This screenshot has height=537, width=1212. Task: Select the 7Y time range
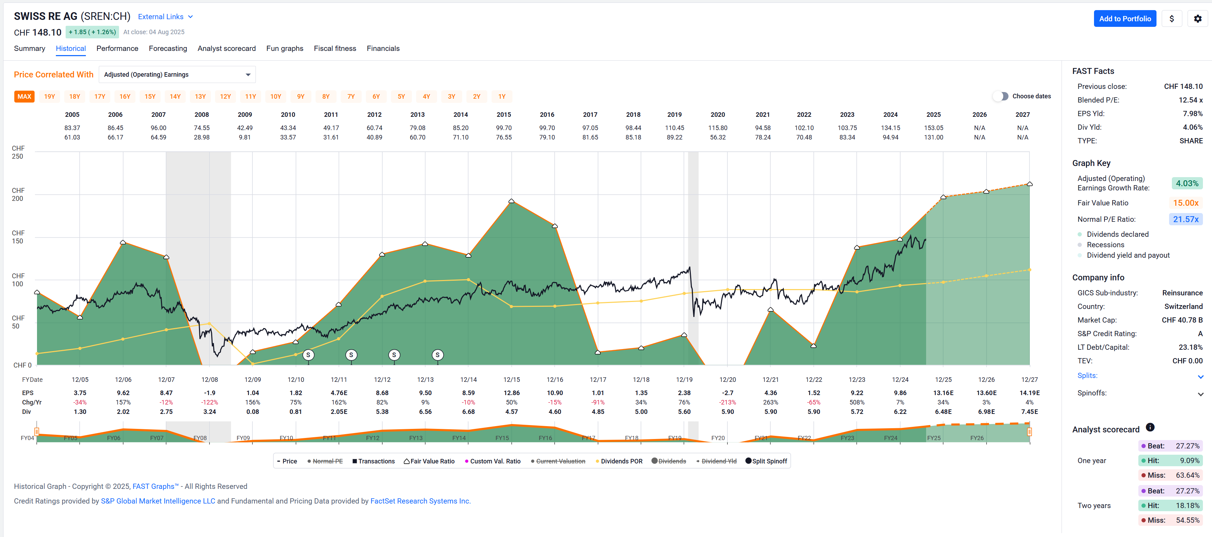pos(351,96)
